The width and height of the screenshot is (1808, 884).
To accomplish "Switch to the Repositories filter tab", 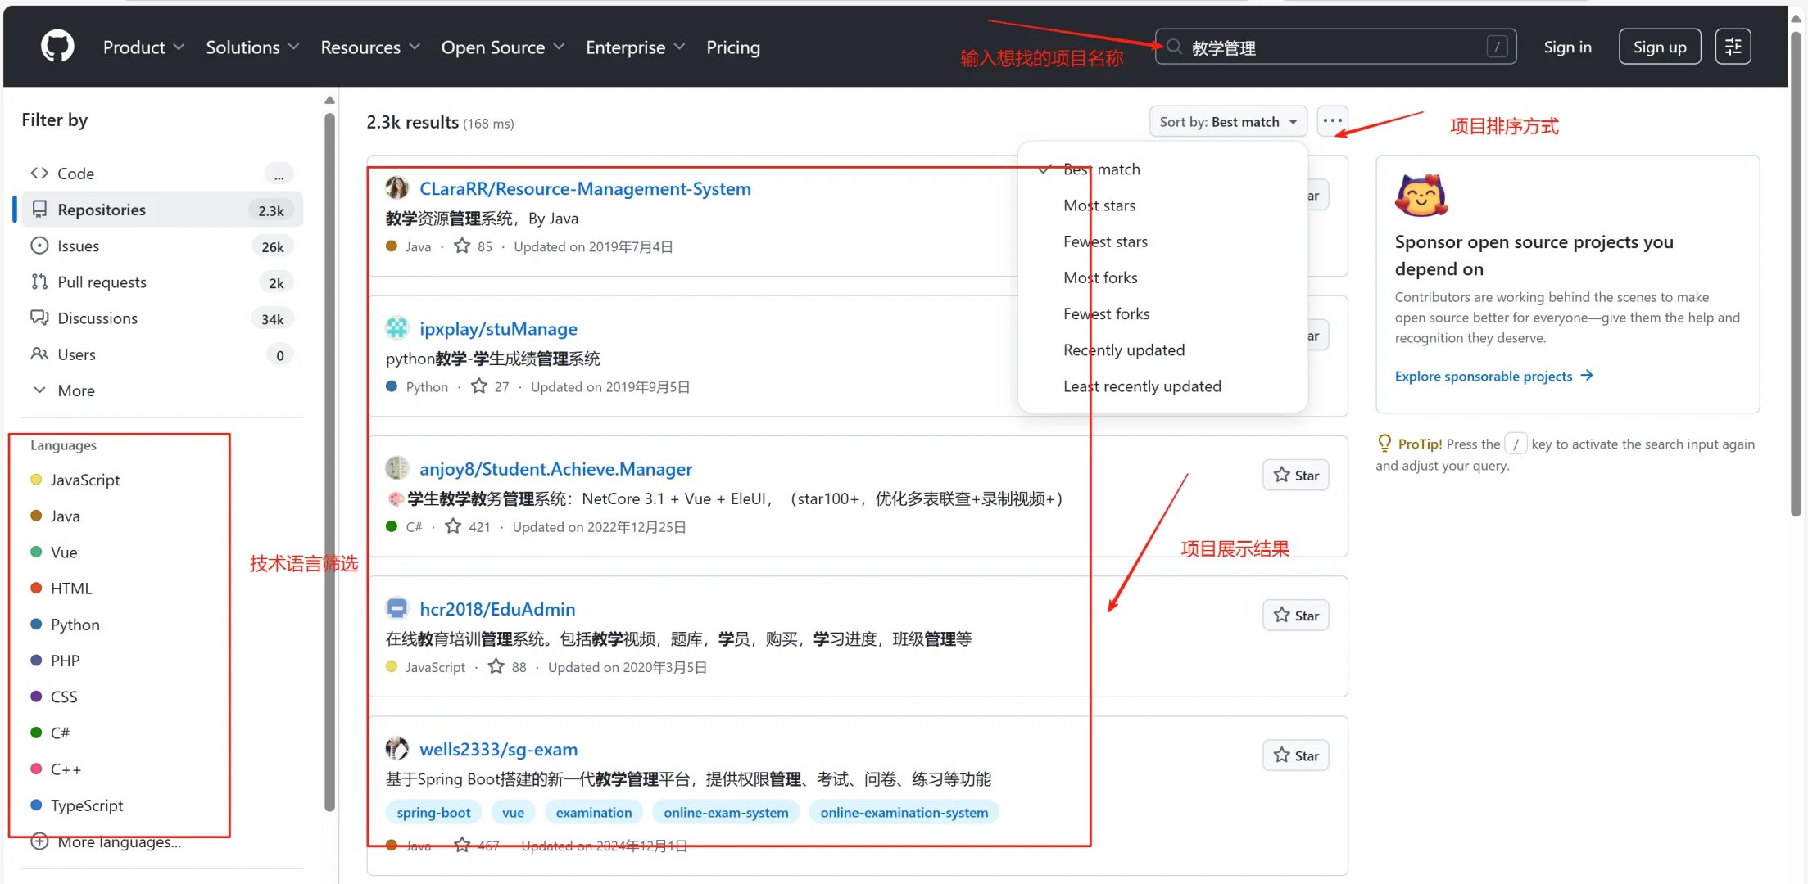I will pos(102,209).
